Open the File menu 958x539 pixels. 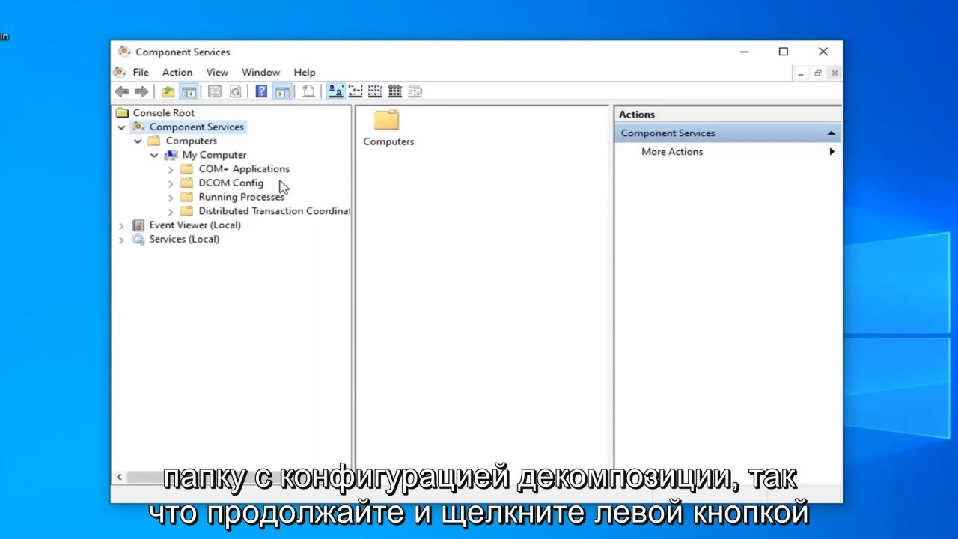[x=141, y=73]
